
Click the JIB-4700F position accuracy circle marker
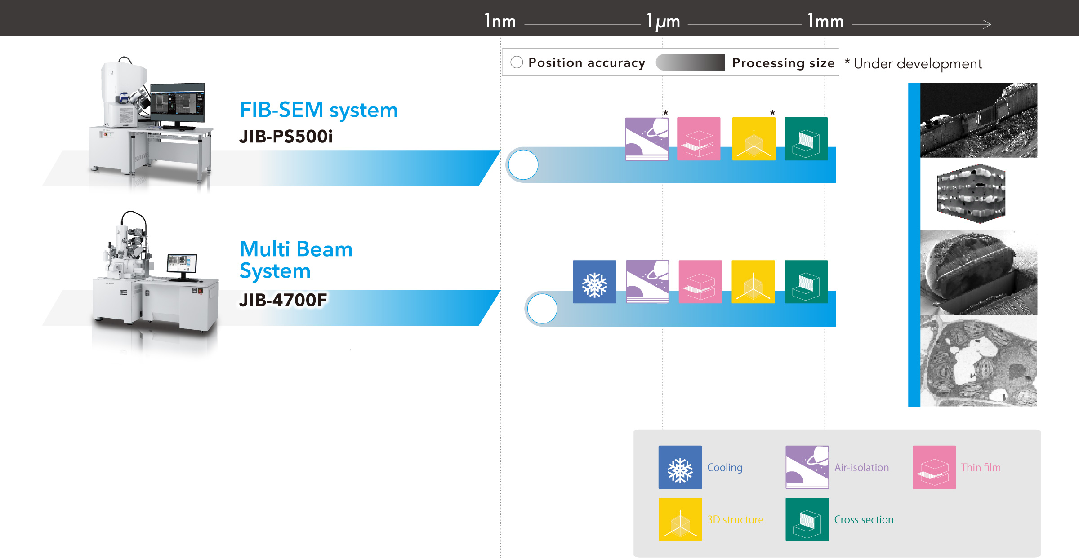point(542,309)
